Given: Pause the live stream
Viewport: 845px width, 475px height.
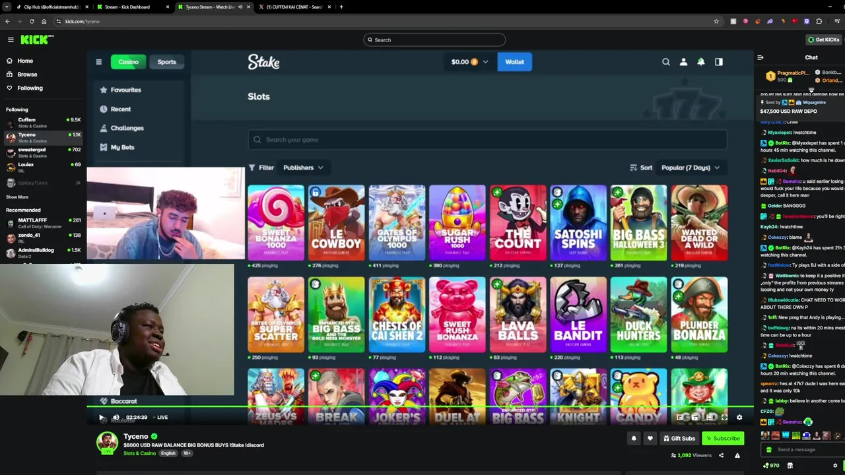Looking at the screenshot, I should coord(101,417).
